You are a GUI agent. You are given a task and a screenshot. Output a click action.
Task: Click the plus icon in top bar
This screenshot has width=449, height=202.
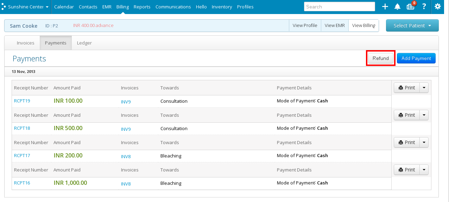click(x=385, y=7)
